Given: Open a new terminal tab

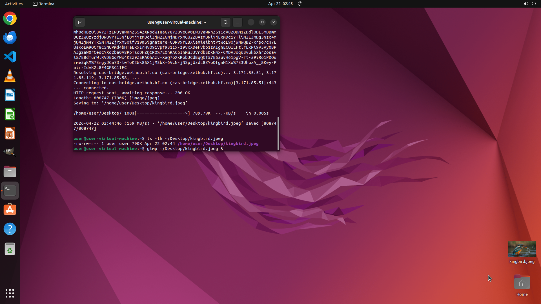Looking at the screenshot, I should tap(80, 22).
